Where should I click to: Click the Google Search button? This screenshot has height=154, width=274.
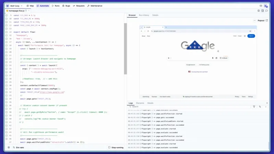pyautogui.click(x=190, y=65)
